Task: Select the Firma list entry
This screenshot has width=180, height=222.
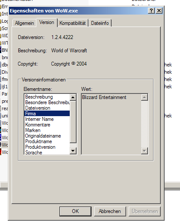Action: tap(47, 114)
